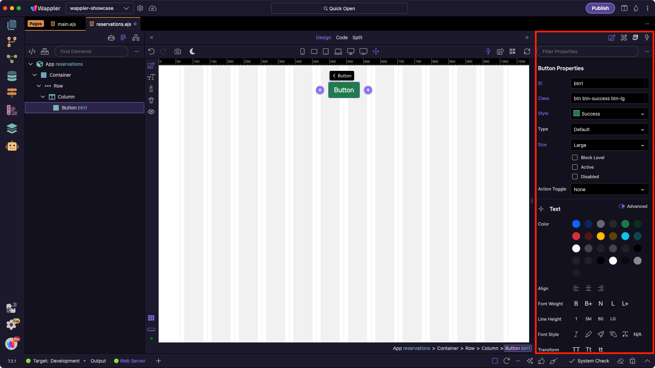Collapse the Container tree node
This screenshot has height=368, width=655.
[x=34, y=75]
